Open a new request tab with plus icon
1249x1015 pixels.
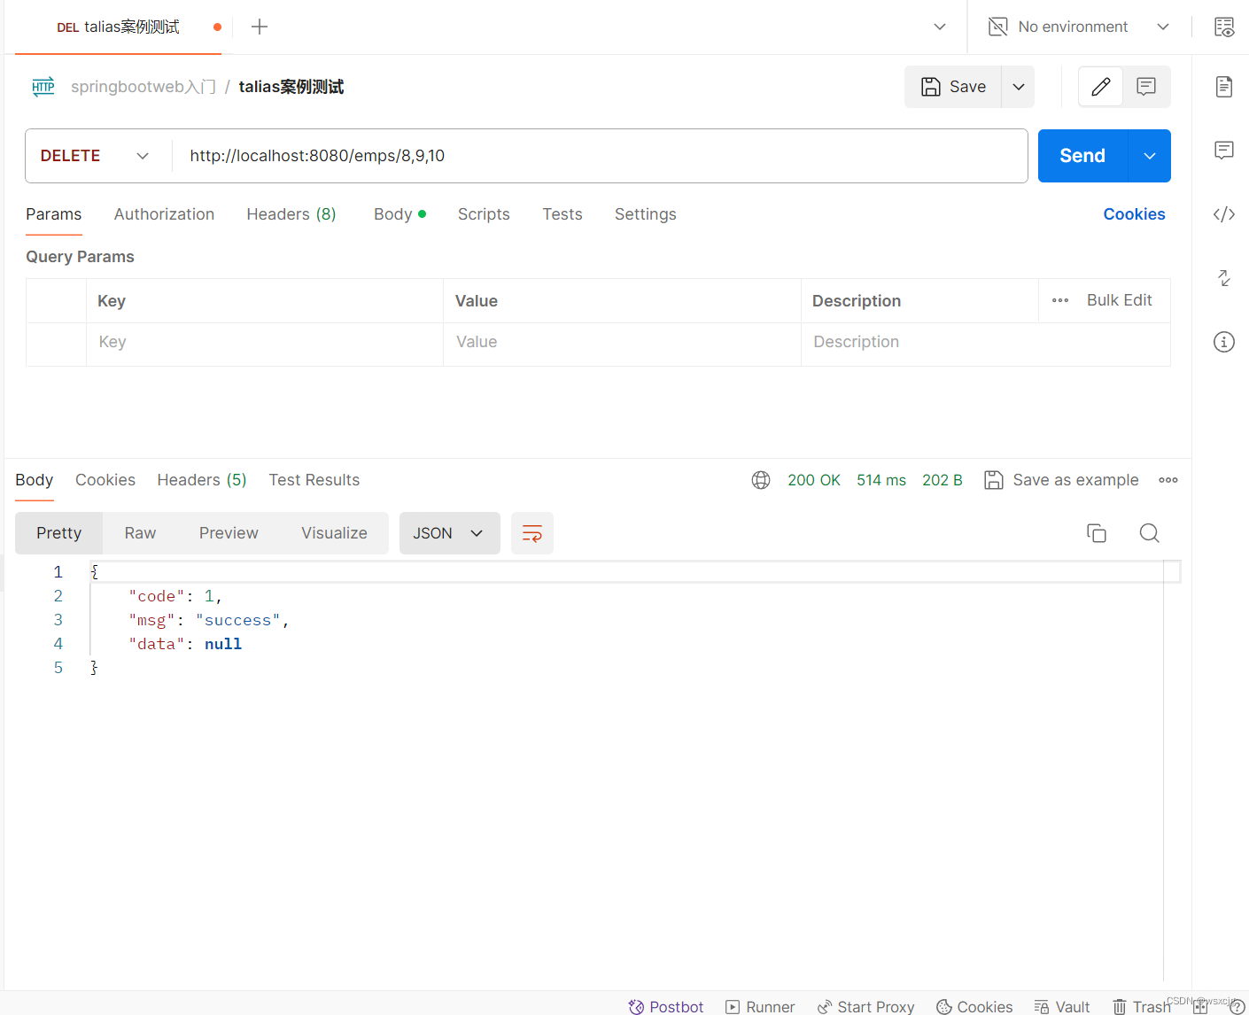[x=260, y=27]
